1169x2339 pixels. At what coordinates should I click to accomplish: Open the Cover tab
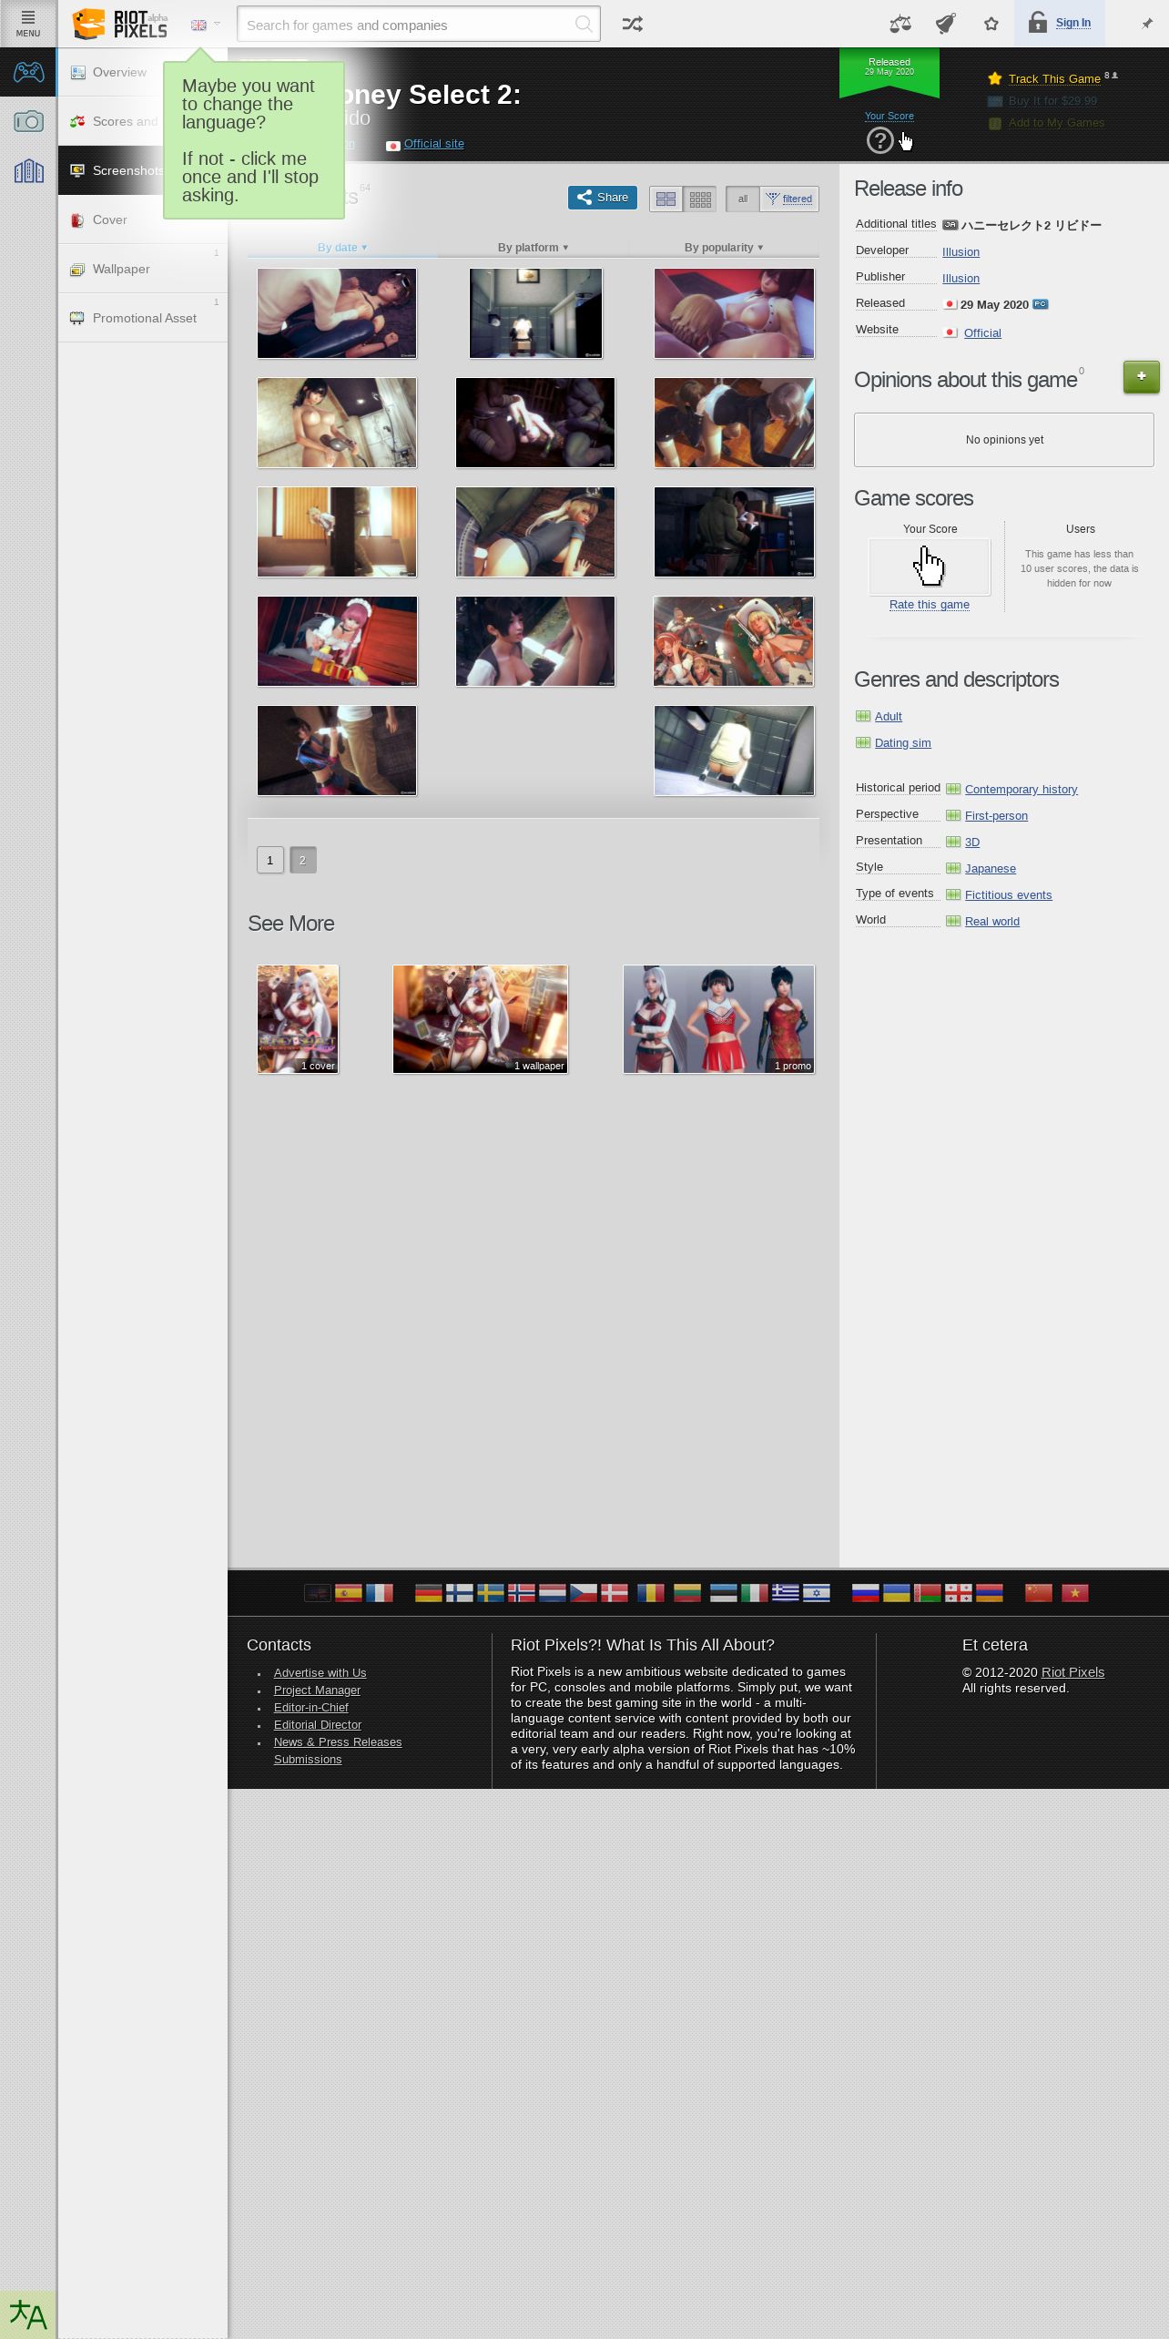tap(143, 220)
